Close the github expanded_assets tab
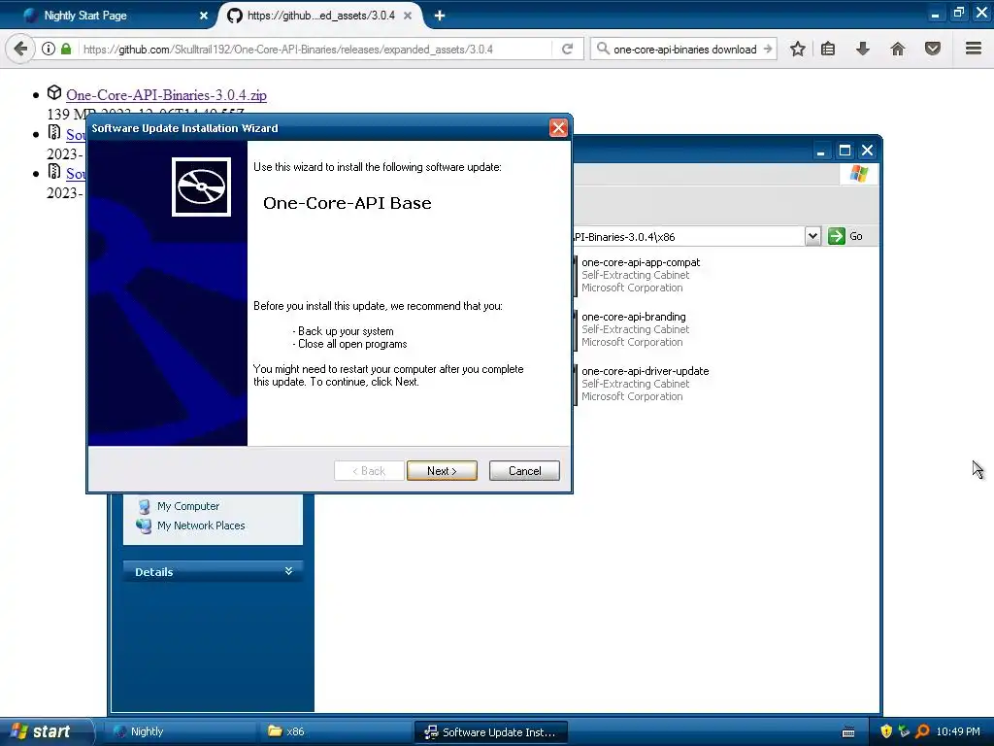994x746 pixels. pyautogui.click(x=408, y=16)
